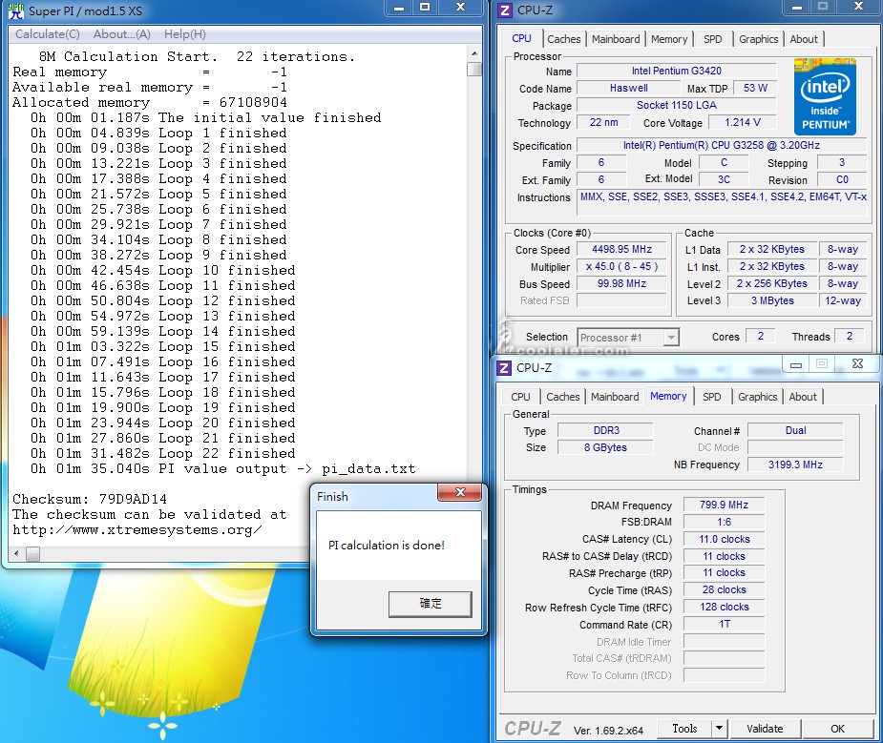Click the Loop 22 finished line

(x=162, y=453)
